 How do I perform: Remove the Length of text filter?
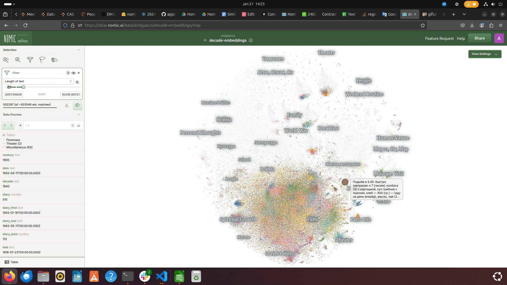[79, 73]
